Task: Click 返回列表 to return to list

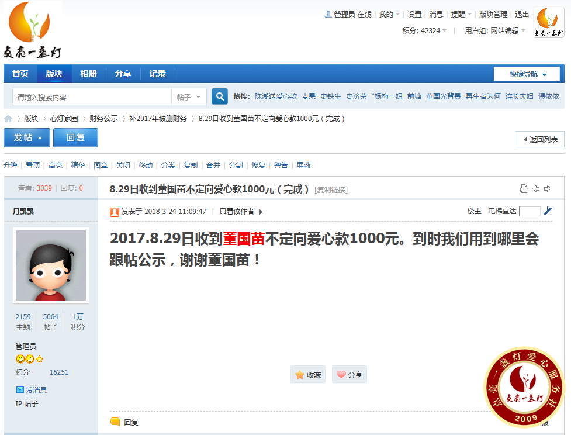Action: pyautogui.click(x=539, y=140)
